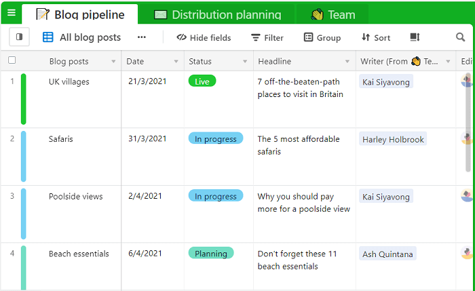Click the Sort button
The height and width of the screenshot is (291, 475).
(x=376, y=37)
